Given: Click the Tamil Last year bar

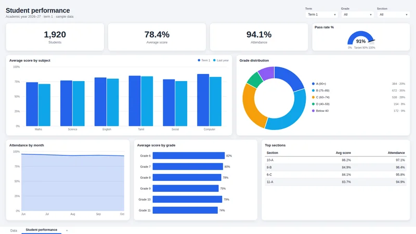Looking at the screenshot, I should (x=147, y=101).
